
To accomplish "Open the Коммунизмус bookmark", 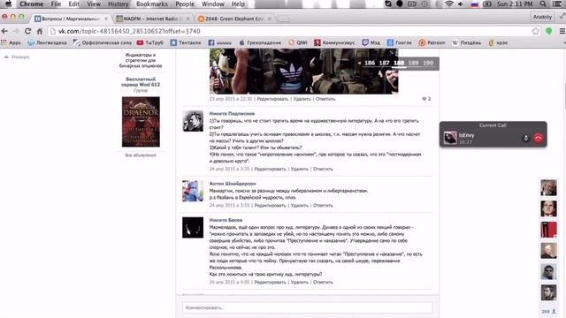I will [334, 42].
